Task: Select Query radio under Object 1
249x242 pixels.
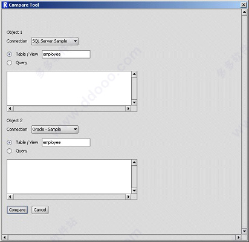Action: (9, 63)
